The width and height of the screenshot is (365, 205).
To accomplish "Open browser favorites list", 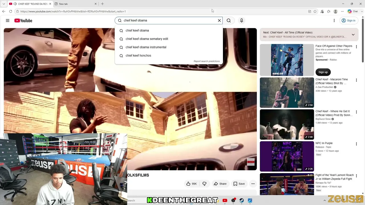I will tap(329, 11).
